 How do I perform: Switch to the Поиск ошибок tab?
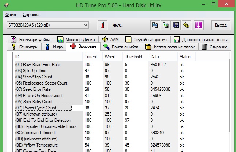coord(121,47)
